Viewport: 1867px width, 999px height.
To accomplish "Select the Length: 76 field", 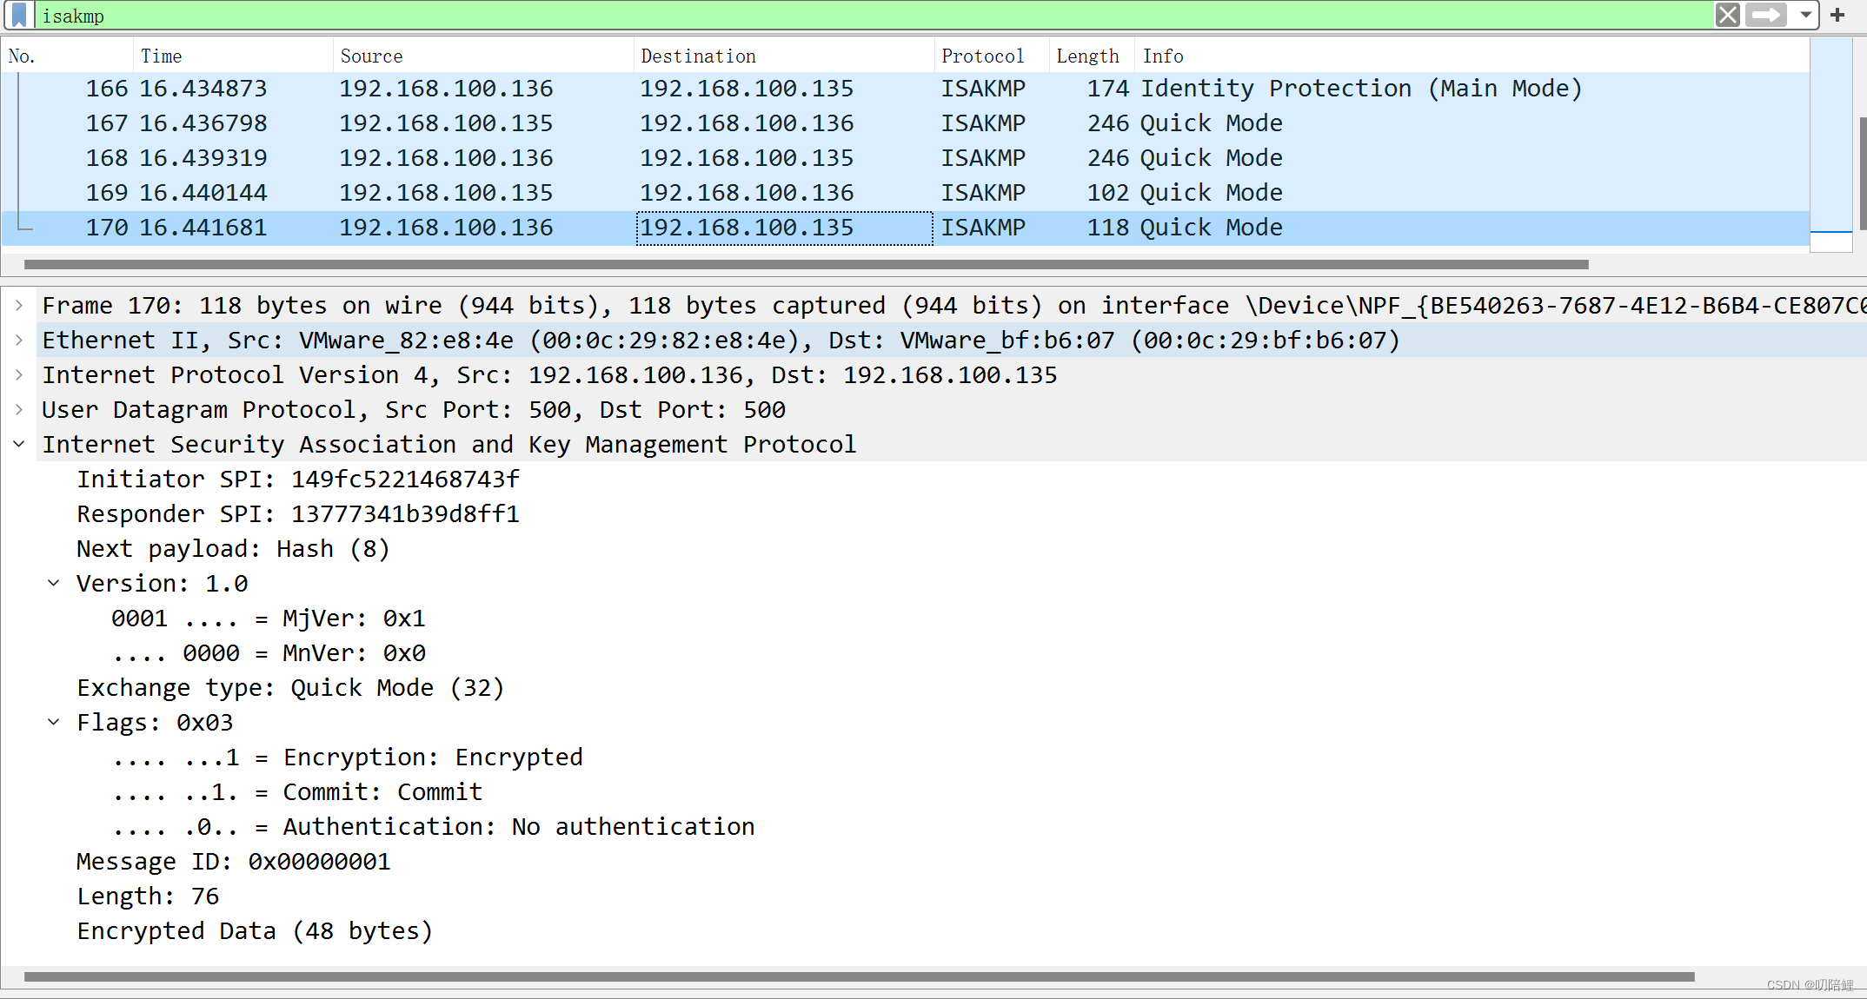I will click(148, 896).
